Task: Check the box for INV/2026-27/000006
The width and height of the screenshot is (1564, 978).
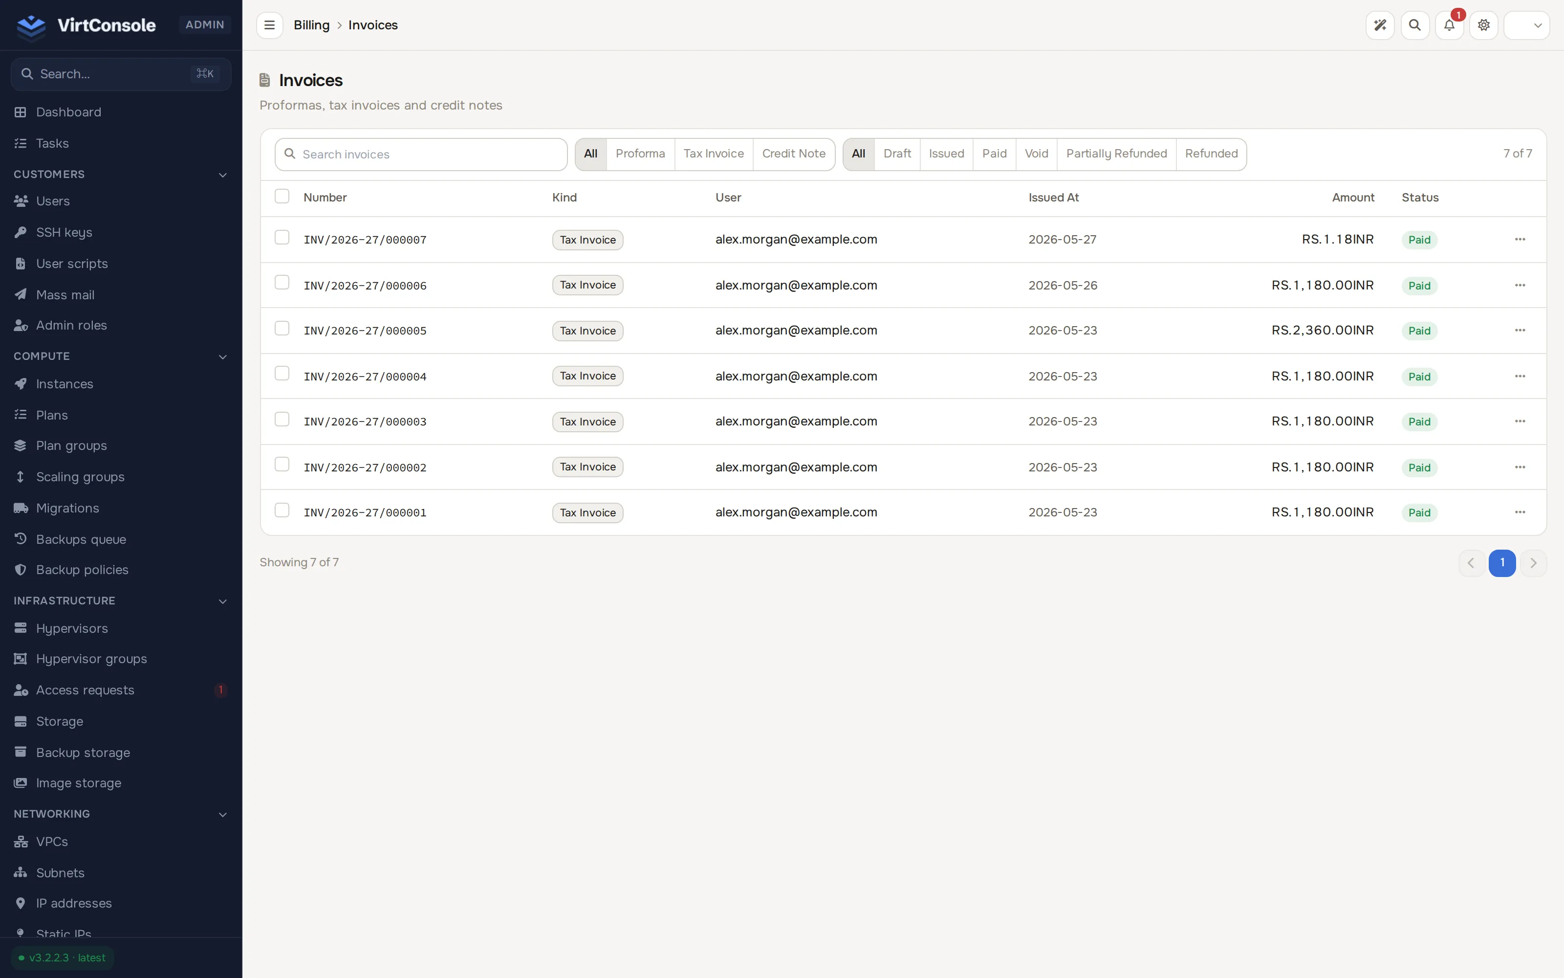Action: tap(282, 283)
